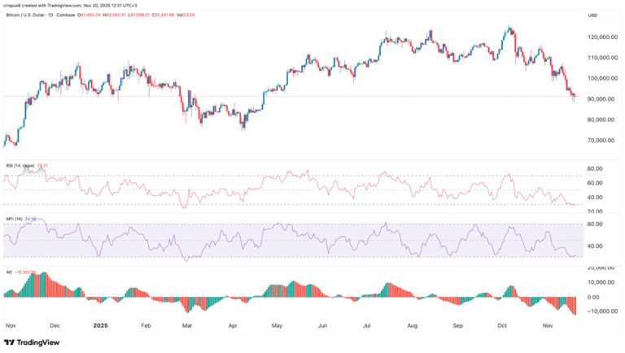
Task: Click the 'Oct' time axis label
Action: (502, 325)
